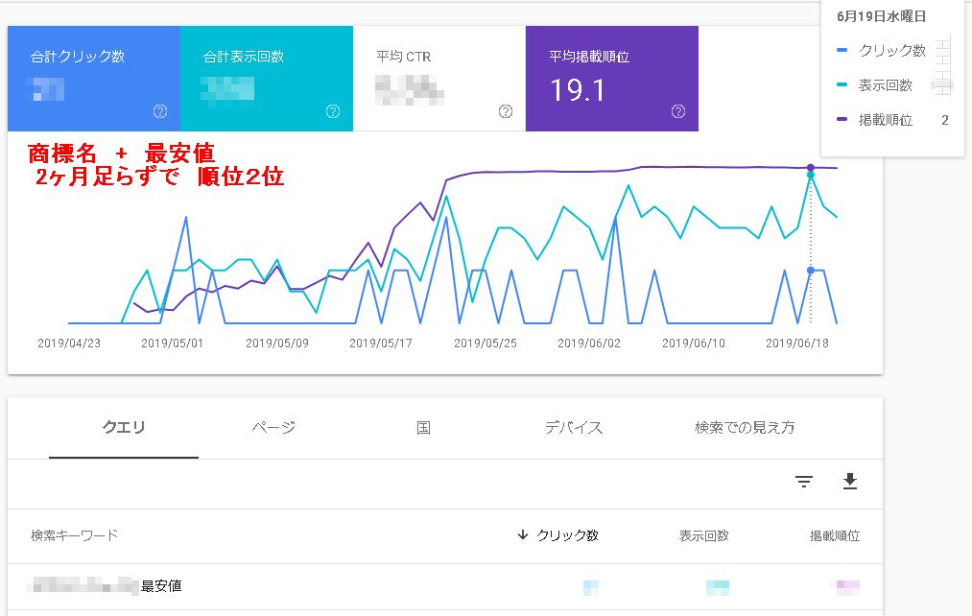Viewport: 972px width, 616px height.
Task: Click the purple 掲載順位 data point on chart
Action: [811, 168]
